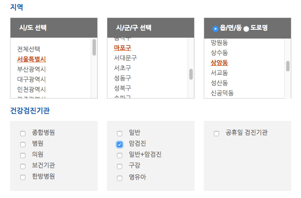Select the 도로명 radio button

click(x=246, y=29)
